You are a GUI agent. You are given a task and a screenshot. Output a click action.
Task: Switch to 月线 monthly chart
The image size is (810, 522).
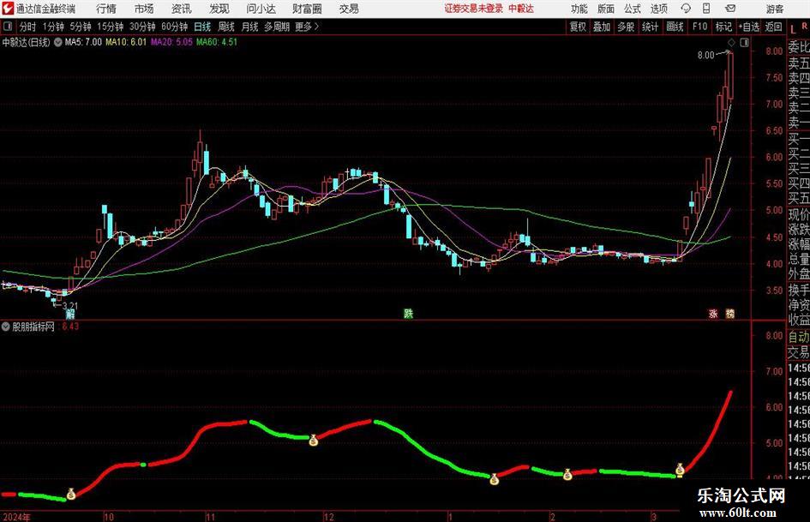[x=249, y=27]
